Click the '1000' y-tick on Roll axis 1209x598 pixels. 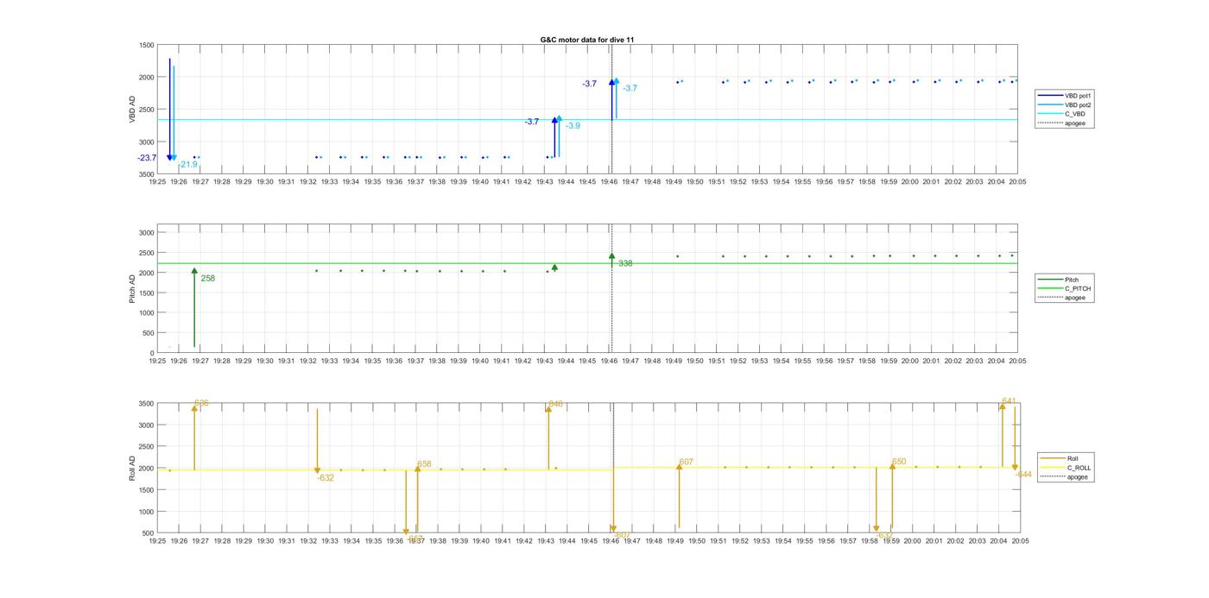click(146, 512)
